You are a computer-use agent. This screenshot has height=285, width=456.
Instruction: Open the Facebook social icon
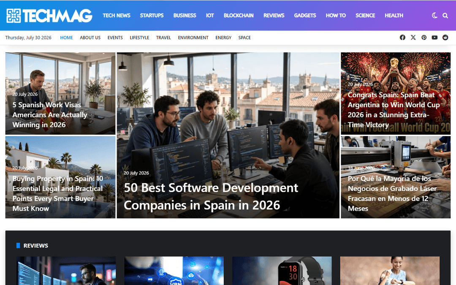pyautogui.click(x=402, y=38)
